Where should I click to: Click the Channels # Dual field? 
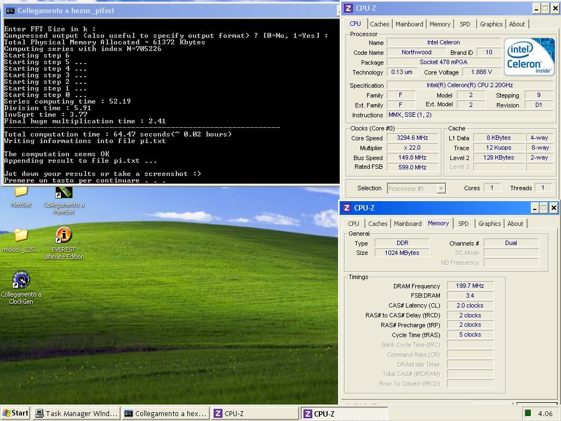(x=511, y=243)
